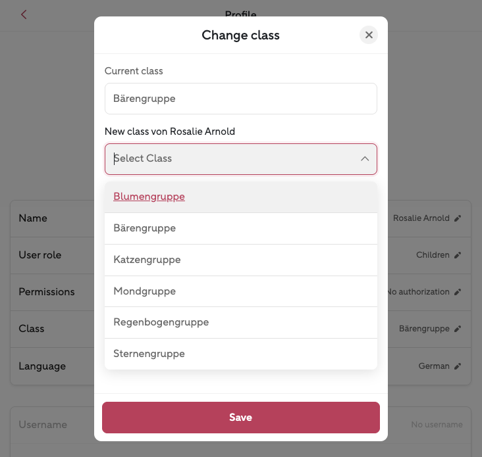Screen dimensions: 482x457
Task: Click the edit pencil next to Rosalie Arnold
Action: coord(458,218)
